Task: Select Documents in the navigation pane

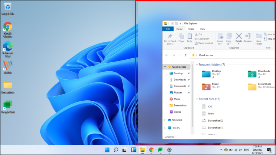Action: [178, 86]
